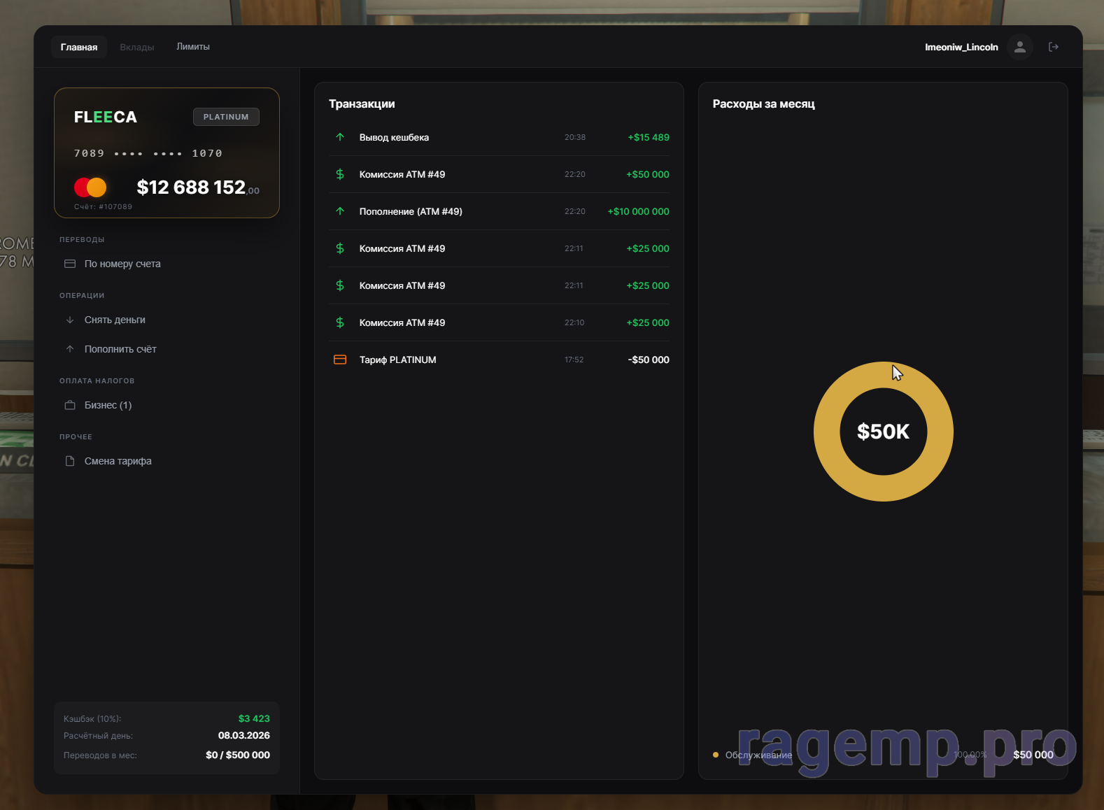Open the user profile avatar icon
The image size is (1104, 810).
[1019, 47]
